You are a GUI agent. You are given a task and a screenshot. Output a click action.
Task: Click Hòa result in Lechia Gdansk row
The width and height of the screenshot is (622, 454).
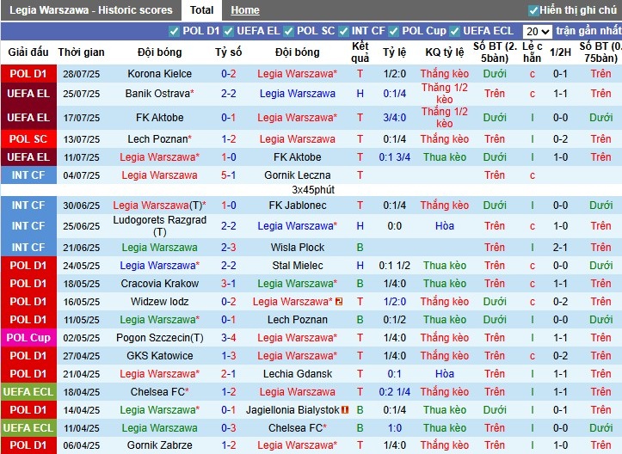pos(445,374)
